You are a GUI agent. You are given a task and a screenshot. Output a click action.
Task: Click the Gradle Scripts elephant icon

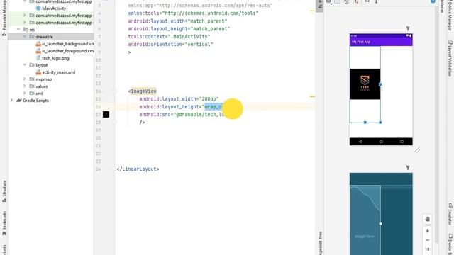click(x=19, y=101)
